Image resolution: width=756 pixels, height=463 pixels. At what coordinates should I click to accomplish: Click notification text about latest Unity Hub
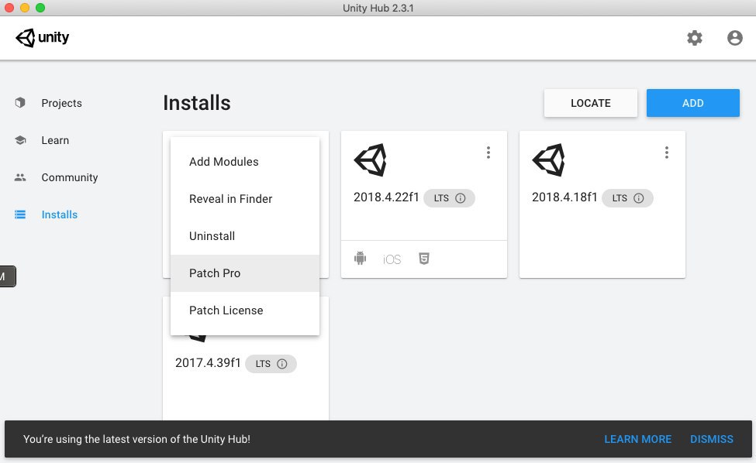point(137,439)
